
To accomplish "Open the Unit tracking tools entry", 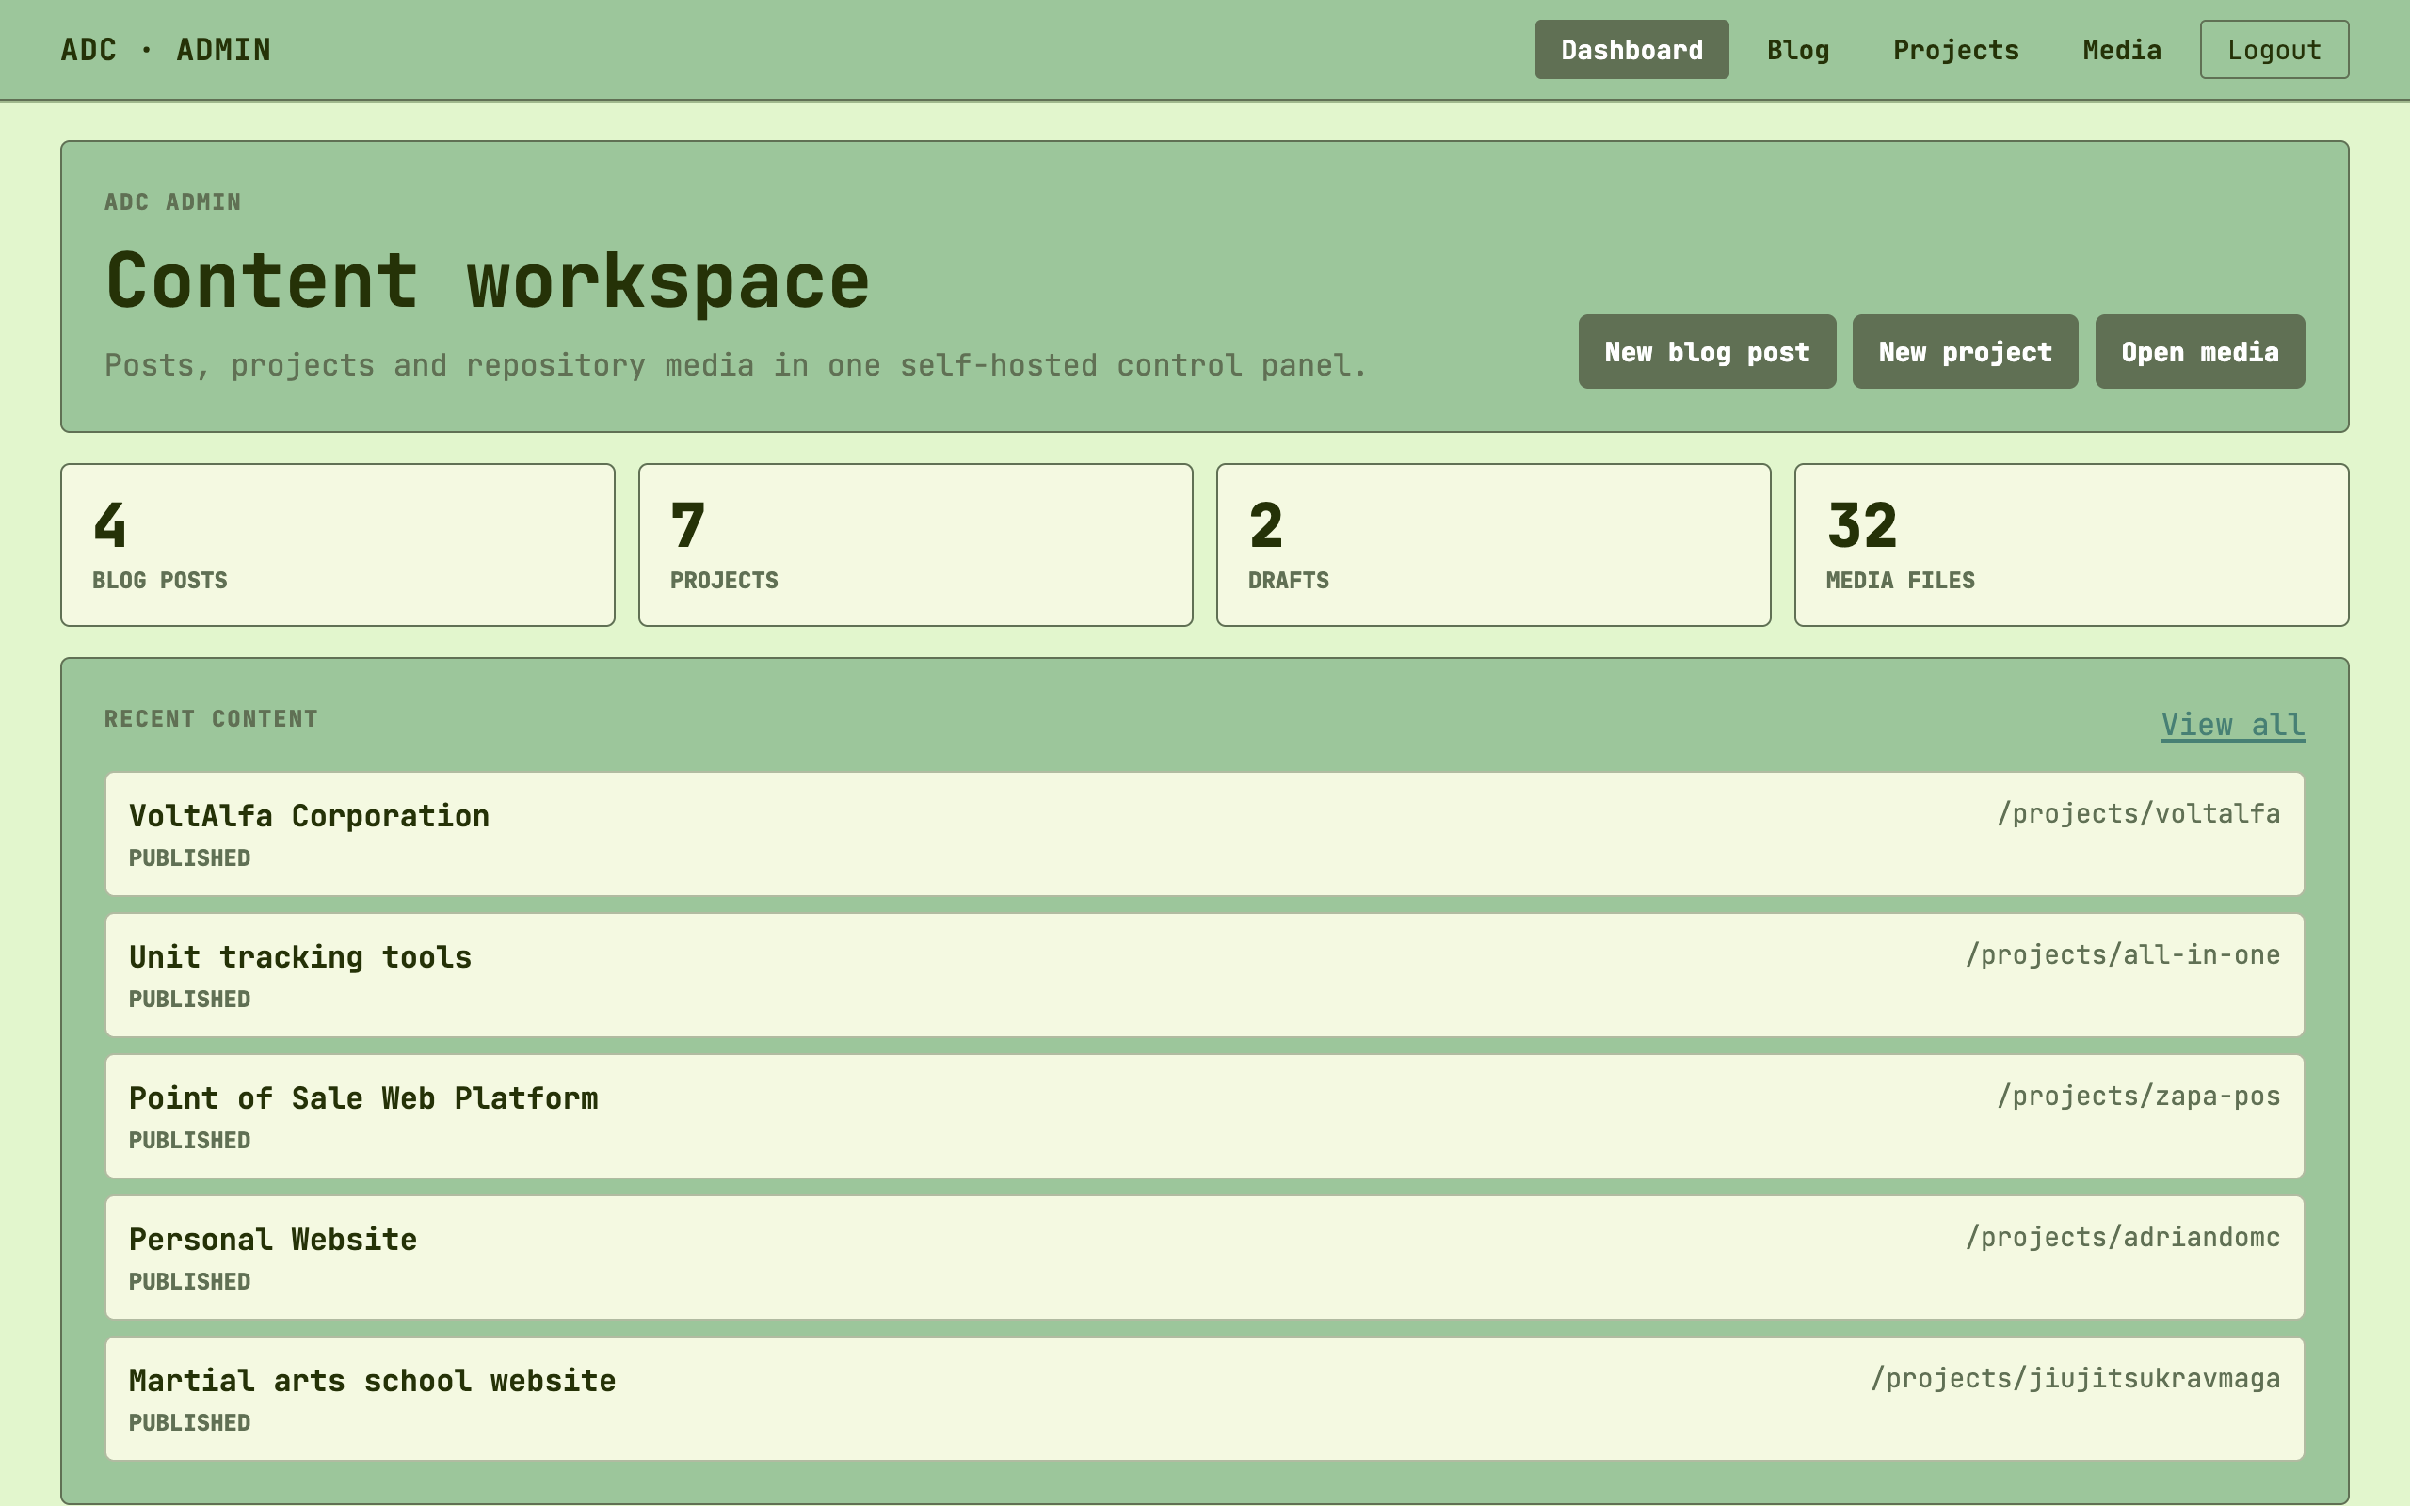I will 1205,975.
